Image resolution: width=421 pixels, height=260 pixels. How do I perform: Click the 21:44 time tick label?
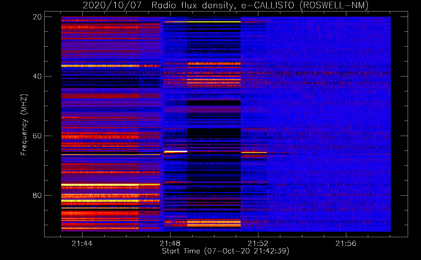(x=82, y=244)
